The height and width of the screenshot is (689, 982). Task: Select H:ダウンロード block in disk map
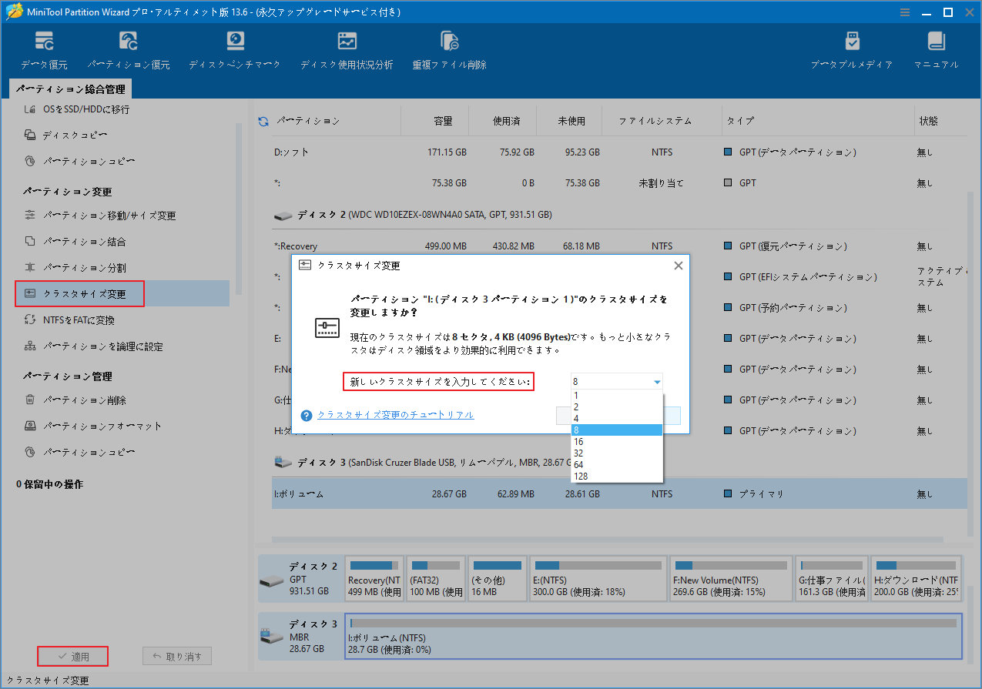pyautogui.click(x=917, y=578)
